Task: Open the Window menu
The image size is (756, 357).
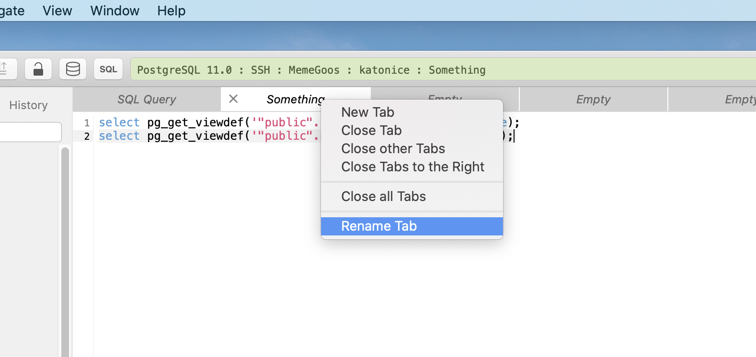Action: 115,11
